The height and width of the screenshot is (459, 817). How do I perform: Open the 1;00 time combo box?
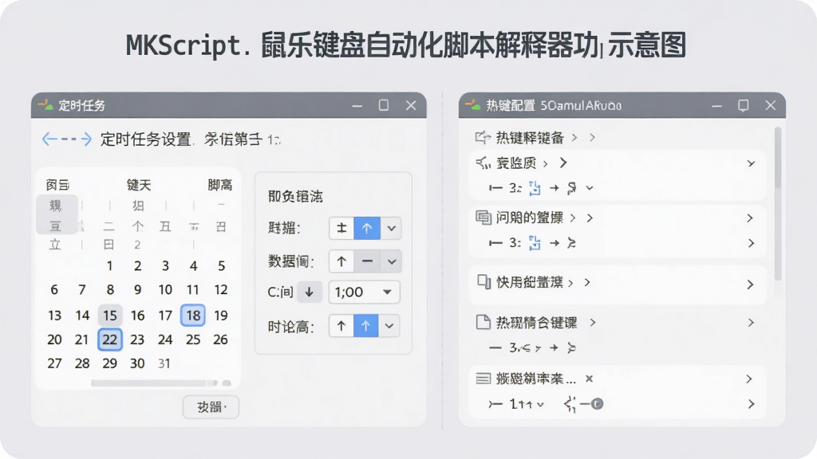[x=364, y=292]
